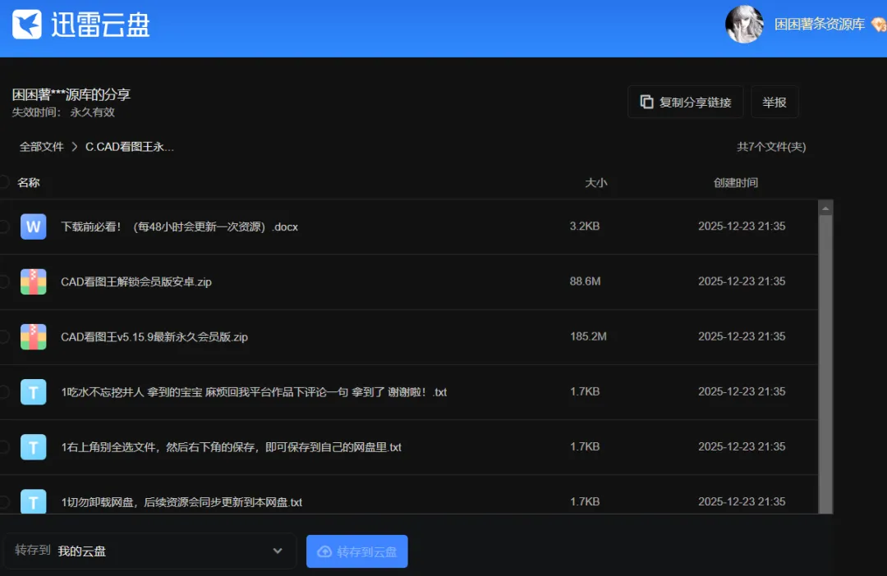Open file 下载前必看!(每48小时会更新一次资源).docx
This screenshot has width=887, height=576.
point(179,226)
